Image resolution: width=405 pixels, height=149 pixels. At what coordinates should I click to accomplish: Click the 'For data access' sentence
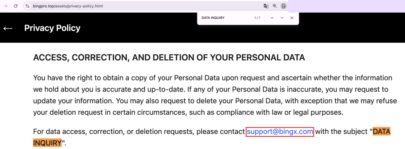pos(140,132)
